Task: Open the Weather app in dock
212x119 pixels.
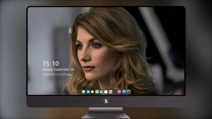Action: coord(88,92)
